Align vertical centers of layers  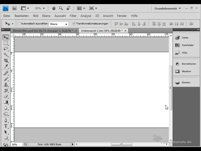point(121,24)
